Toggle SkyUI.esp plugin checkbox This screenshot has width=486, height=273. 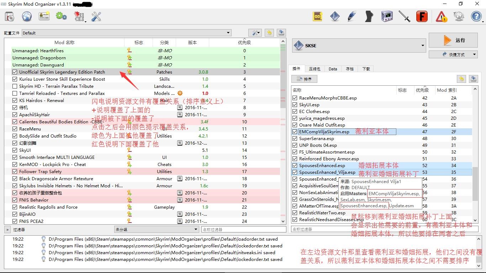(x=295, y=105)
